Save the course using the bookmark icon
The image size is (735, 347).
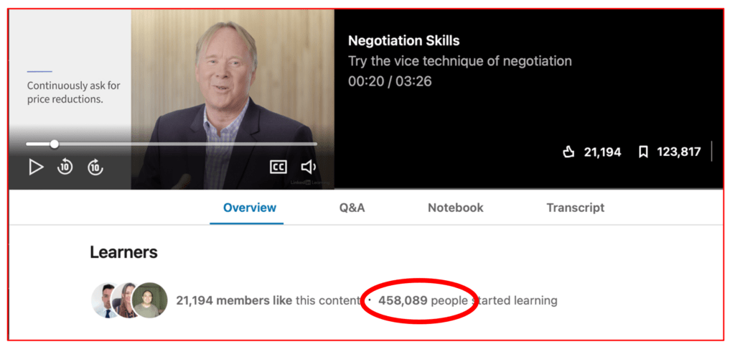tap(643, 152)
